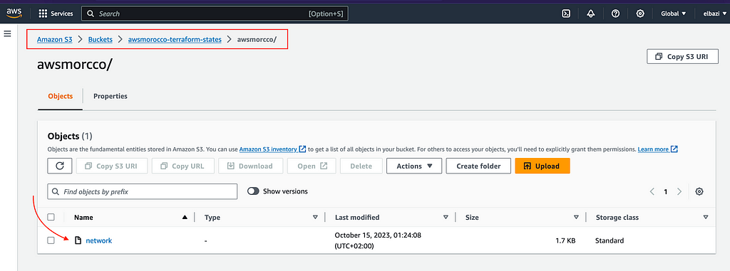Image resolution: width=730 pixels, height=271 pixels.
Task: Click the network file icon
Action: click(78, 240)
